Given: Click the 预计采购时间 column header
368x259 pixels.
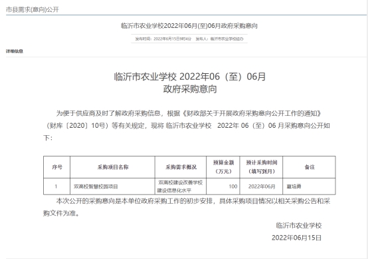Looking at the screenshot, I should pyautogui.click(x=262, y=167).
